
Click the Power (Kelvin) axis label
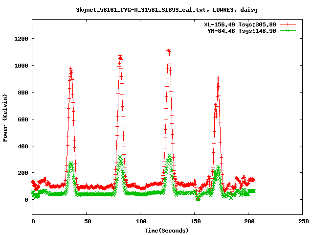click(x=5, y=118)
